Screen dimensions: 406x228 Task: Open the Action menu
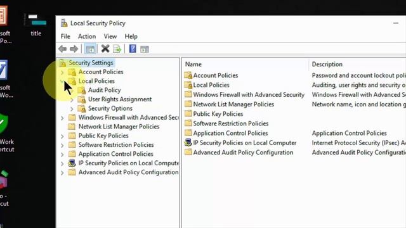pyautogui.click(x=87, y=37)
